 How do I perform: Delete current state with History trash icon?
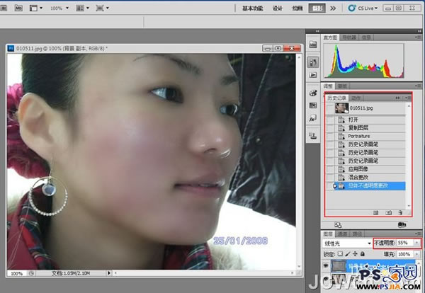point(400,212)
